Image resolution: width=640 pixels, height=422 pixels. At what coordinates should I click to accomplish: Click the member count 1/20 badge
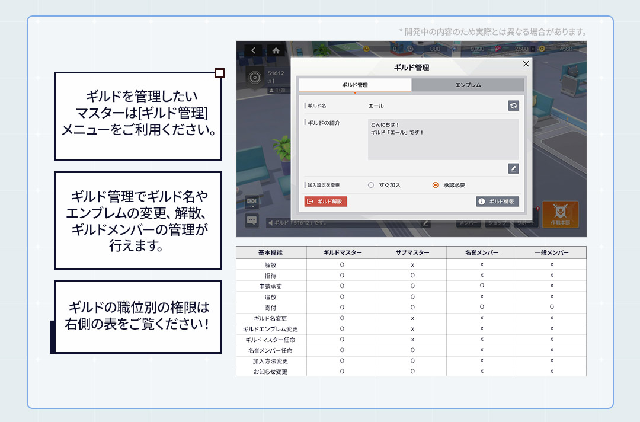276,90
